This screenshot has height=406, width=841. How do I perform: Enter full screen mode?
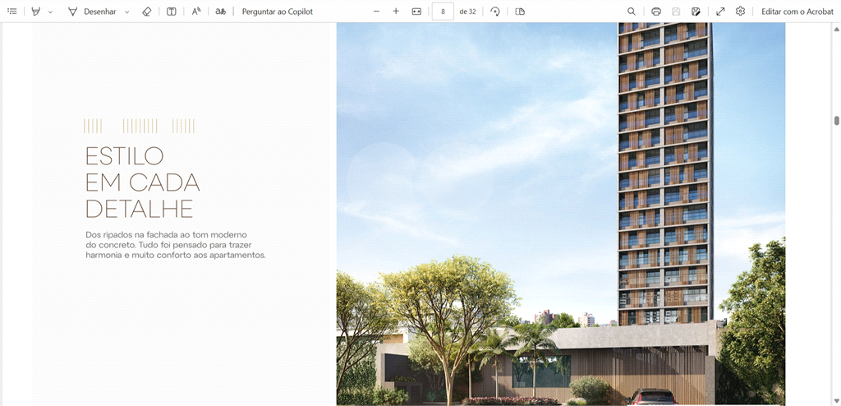tap(720, 12)
